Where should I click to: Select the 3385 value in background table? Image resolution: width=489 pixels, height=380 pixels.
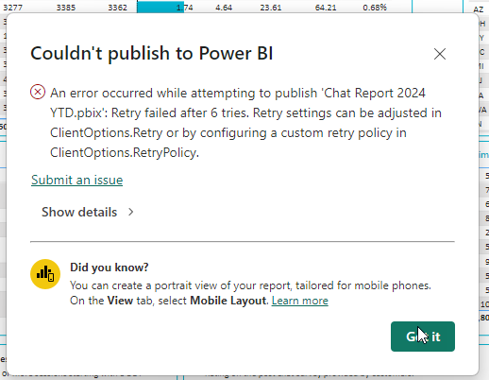tap(66, 8)
